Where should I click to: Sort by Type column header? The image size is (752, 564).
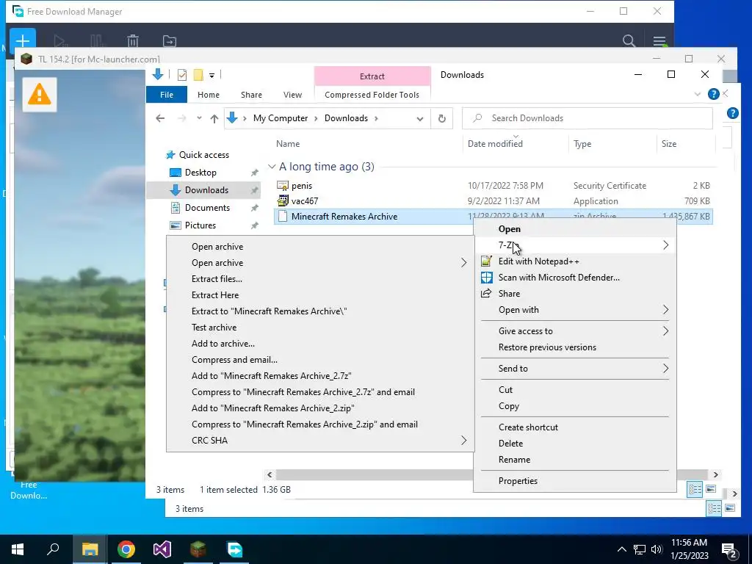pyautogui.click(x=582, y=143)
